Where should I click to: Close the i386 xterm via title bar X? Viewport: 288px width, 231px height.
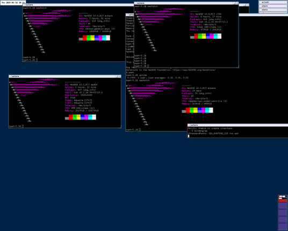237,3
